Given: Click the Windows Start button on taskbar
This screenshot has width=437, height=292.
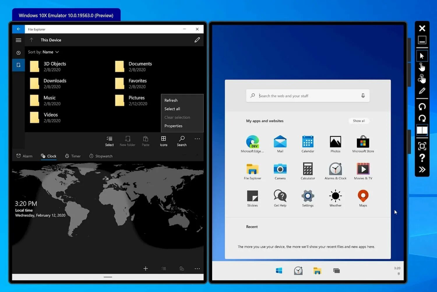Looking at the screenshot, I should pos(279,271).
